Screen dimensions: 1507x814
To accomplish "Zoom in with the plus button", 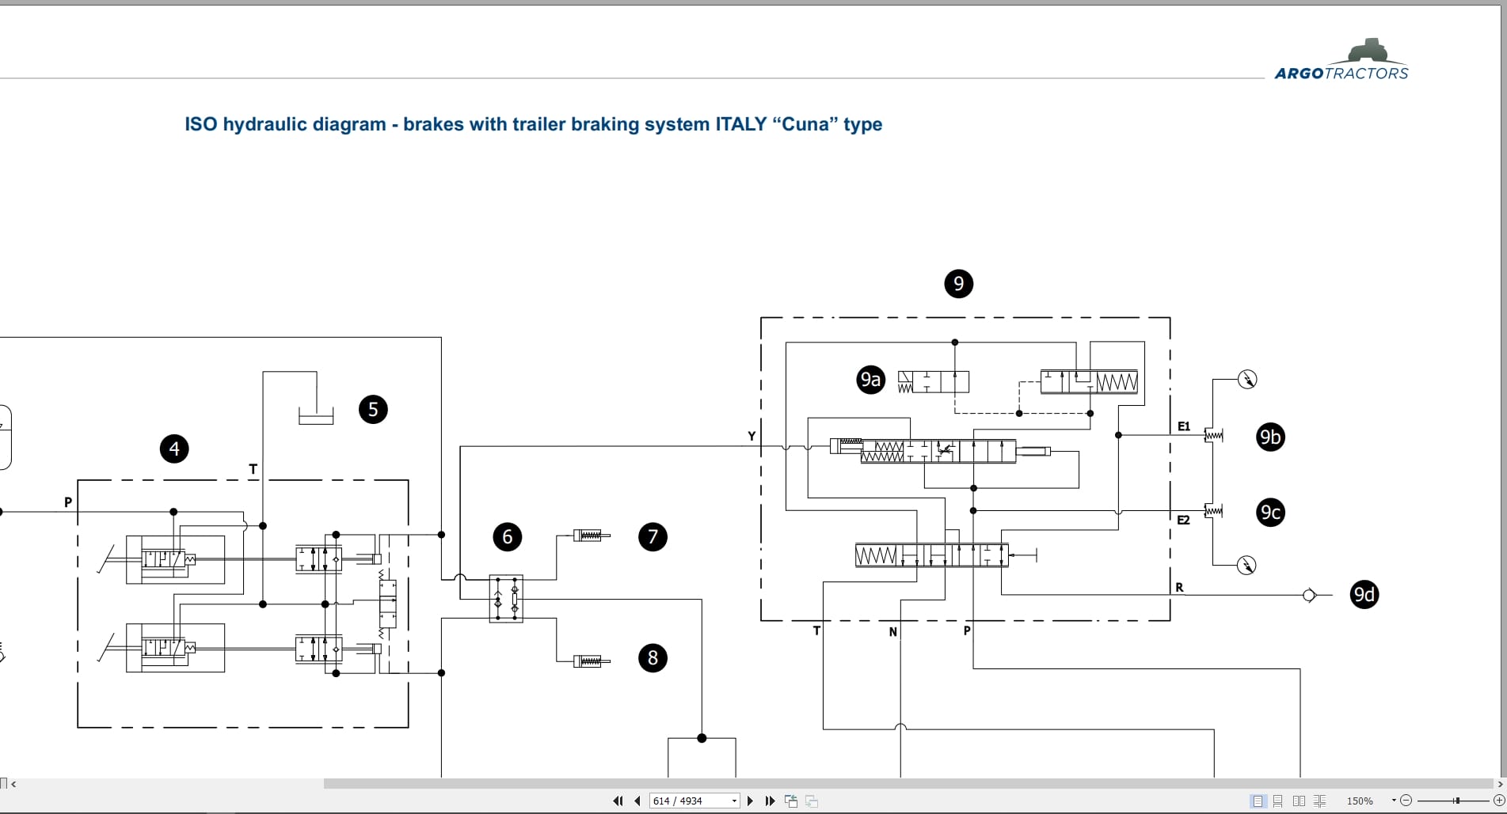I will pyautogui.click(x=1499, y=801).
